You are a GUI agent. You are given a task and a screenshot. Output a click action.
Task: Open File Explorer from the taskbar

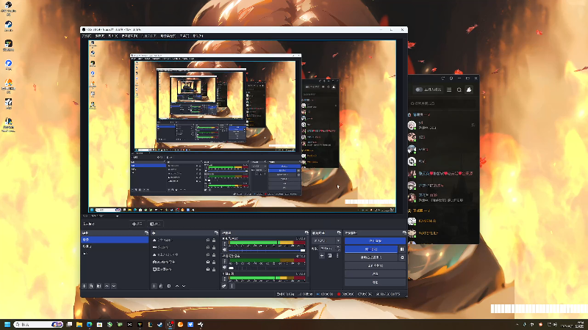click(79, 324)
